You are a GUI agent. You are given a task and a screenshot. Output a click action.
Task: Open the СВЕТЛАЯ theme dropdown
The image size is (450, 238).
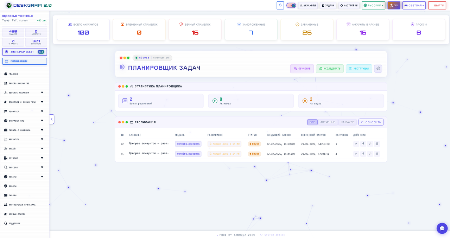point(414,5)
